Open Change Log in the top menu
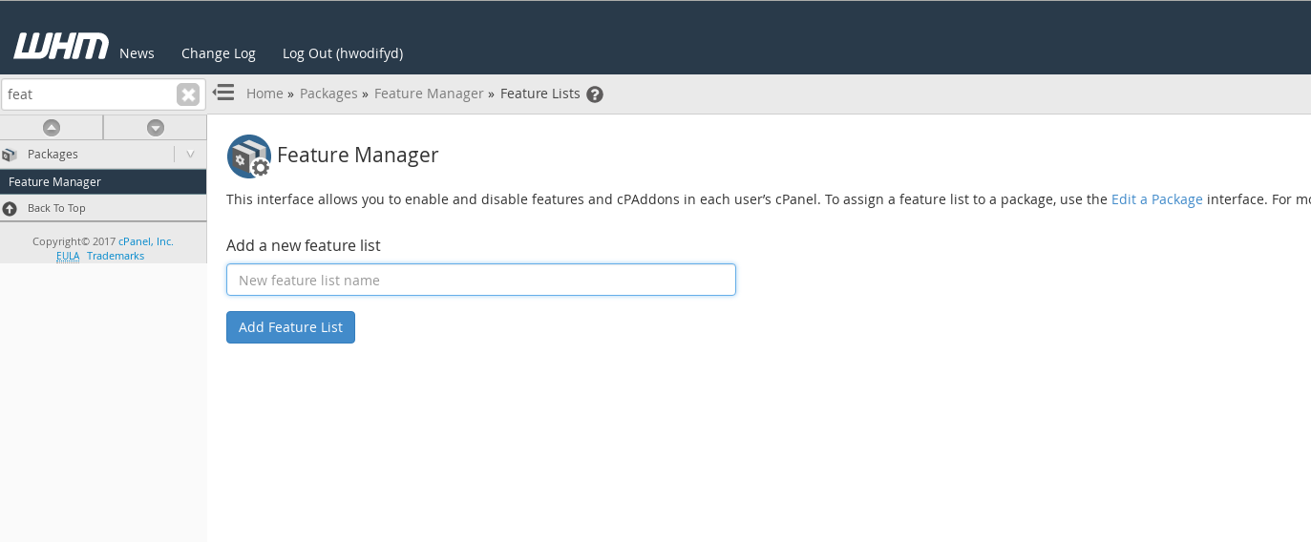This screenshot has height=542, width=1311. [x=219, y=53]
